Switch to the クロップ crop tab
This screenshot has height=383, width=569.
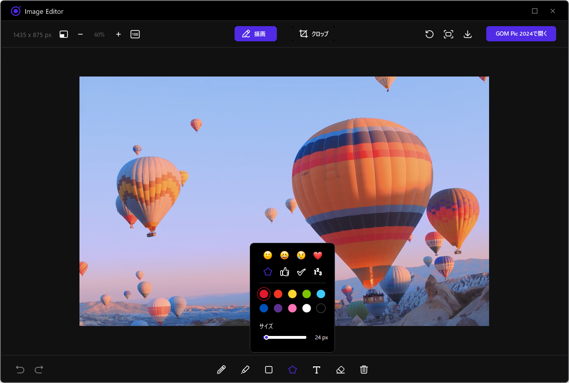pyautogui.click(x=314, y=34)
